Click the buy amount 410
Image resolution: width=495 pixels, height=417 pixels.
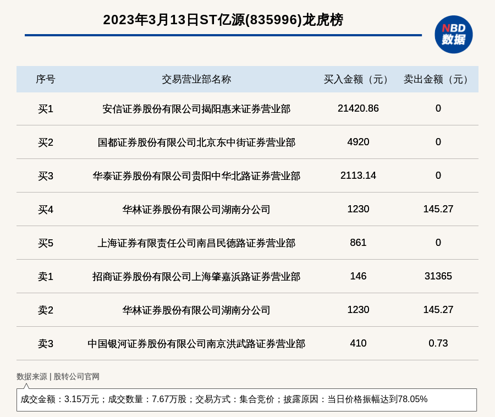[x=358, y=343]
